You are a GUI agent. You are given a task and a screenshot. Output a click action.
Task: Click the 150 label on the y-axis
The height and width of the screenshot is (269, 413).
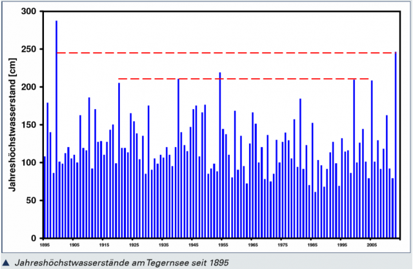(x=29, y=125)
